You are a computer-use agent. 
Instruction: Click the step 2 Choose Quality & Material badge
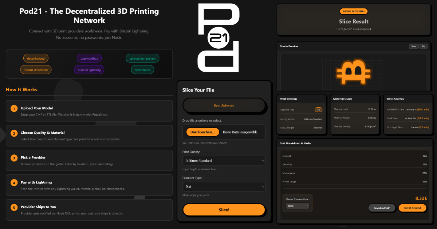[x=14, y=133]
